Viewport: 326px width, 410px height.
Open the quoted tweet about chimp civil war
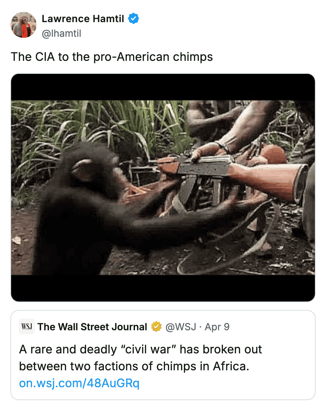[163, 355]
